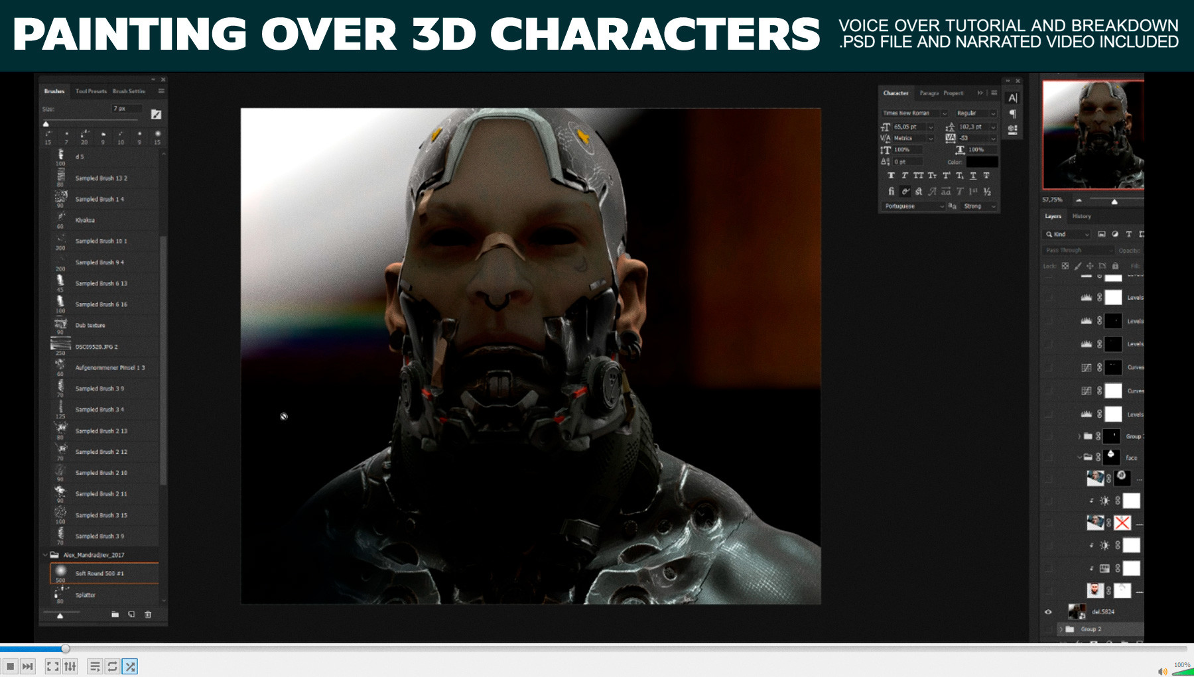Image resolution: width=1194 pixels, height=677 pixels.
Task: Switch to the Tool Presets tab
Action: click(92, 91)
